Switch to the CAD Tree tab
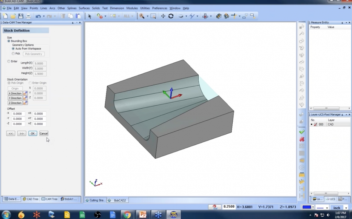 [x=31, y=199]
